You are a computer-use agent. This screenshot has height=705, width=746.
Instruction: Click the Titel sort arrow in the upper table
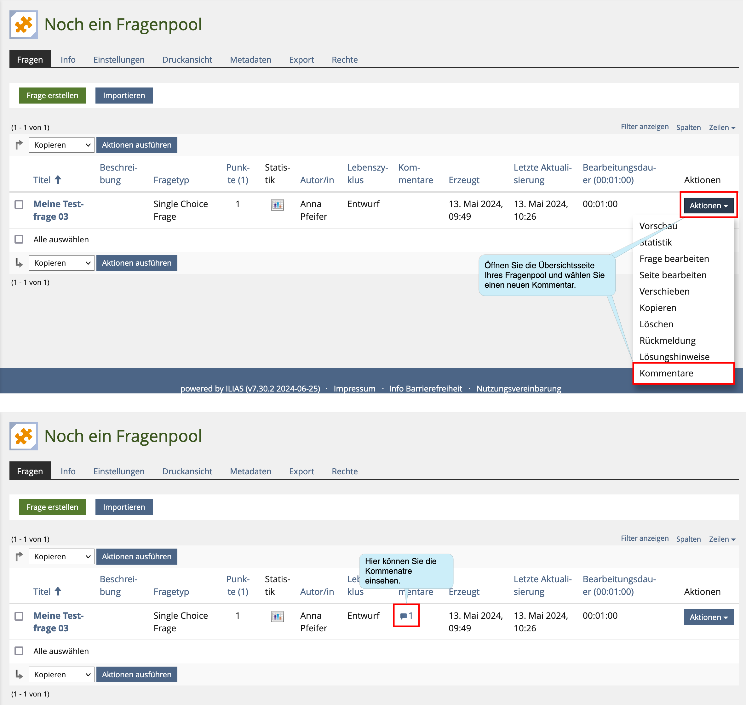(x=58, y=180)
